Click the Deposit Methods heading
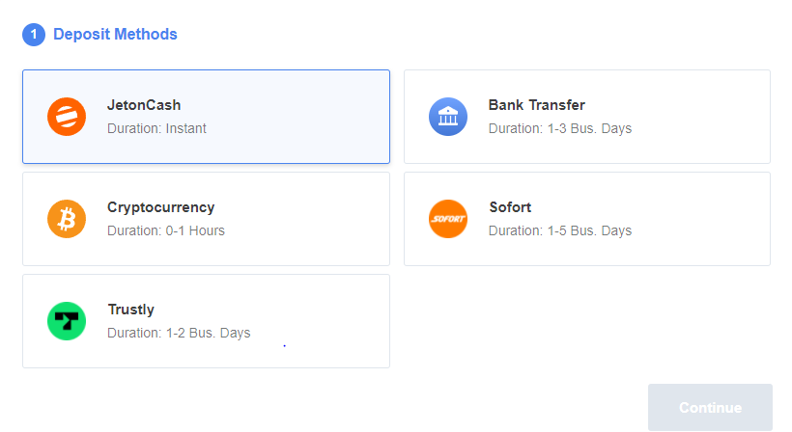The image size is (792, 432). coord(115,35)
